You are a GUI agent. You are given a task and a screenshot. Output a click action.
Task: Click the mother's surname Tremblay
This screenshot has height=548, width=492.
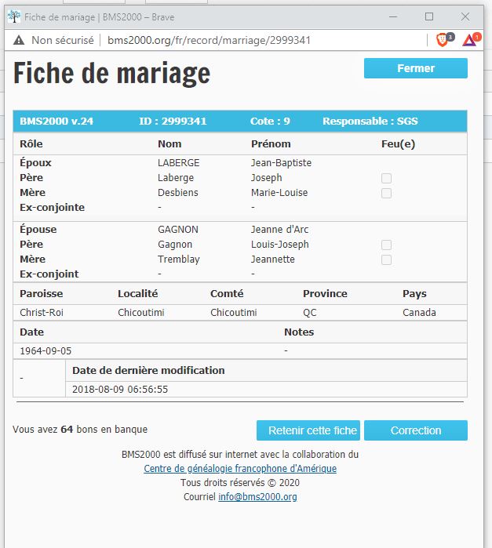tap(178, 259)
